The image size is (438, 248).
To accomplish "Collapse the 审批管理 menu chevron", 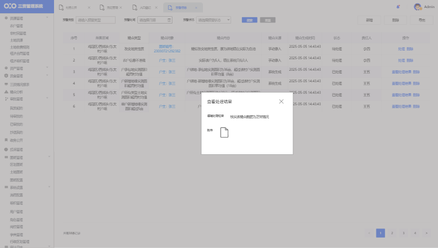I will [47, 98].
